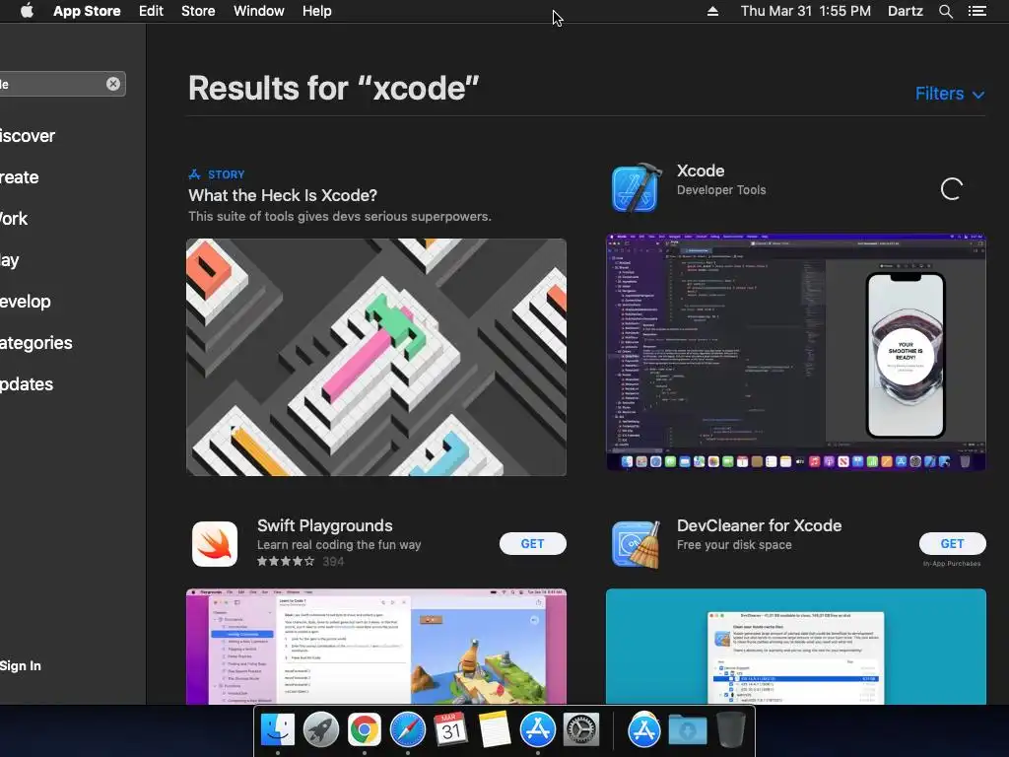Open Google Chrome from the Dock
The height and width of the screenshot is (757, 1009).
(365, 730)
